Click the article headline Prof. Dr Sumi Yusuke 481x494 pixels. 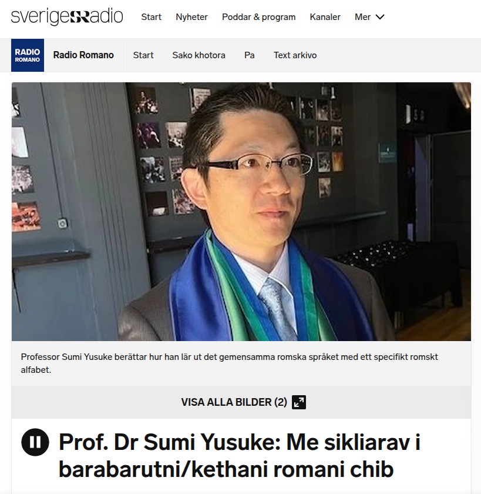pos(239,456)
